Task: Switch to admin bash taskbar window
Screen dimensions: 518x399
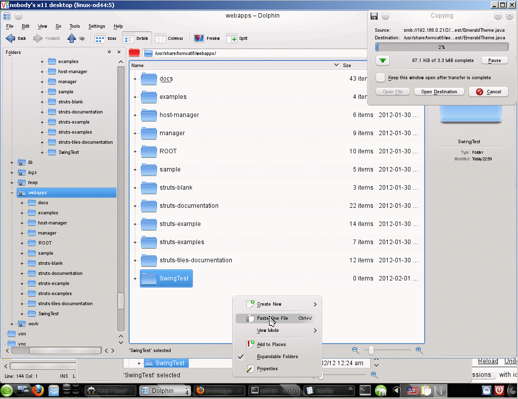Action: coord(274,391)
